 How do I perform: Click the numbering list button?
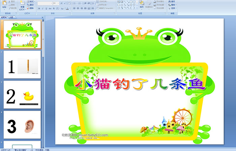click(80, 3)
